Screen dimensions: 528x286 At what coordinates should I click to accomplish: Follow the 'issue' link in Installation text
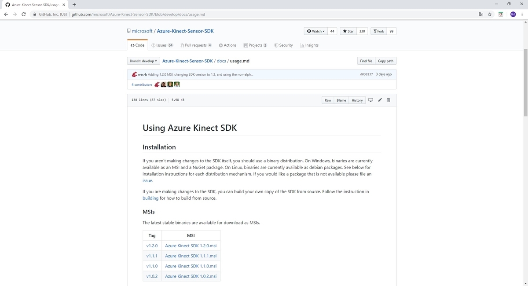tap(147, 181)
